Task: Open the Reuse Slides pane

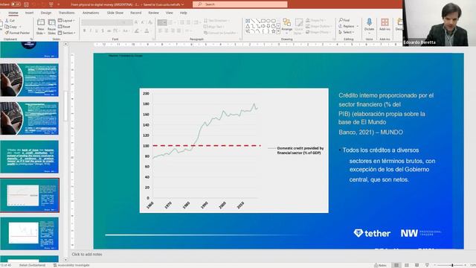Action: 52,27
